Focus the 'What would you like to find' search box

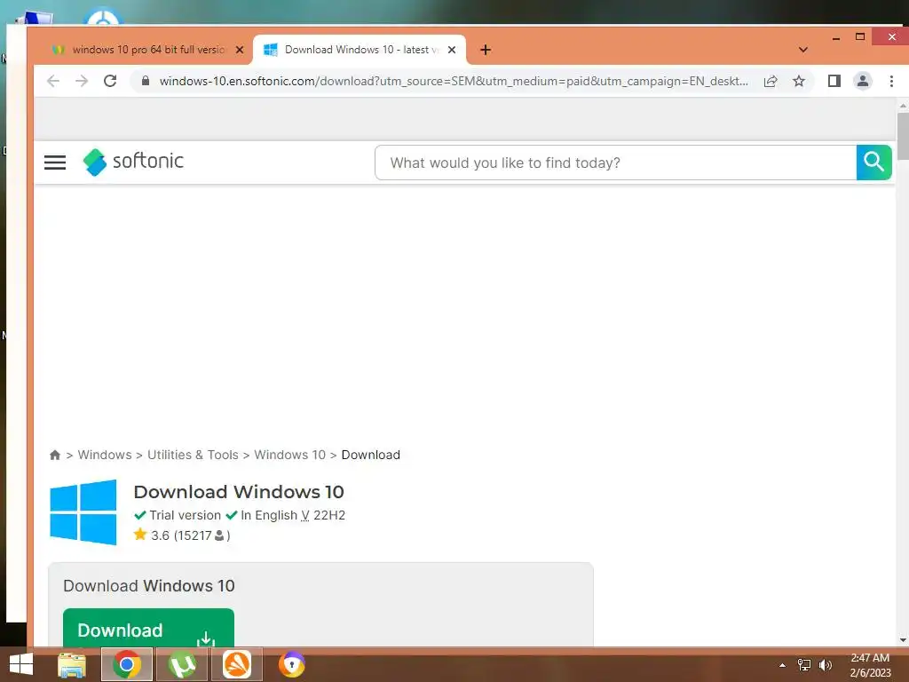click(616, 163)
